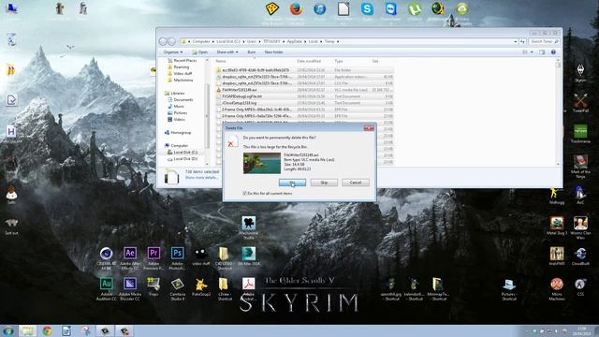Click New folder in Explorer toolbar
The width and height of the screenshot is (599, 337).
coord(274,52)
